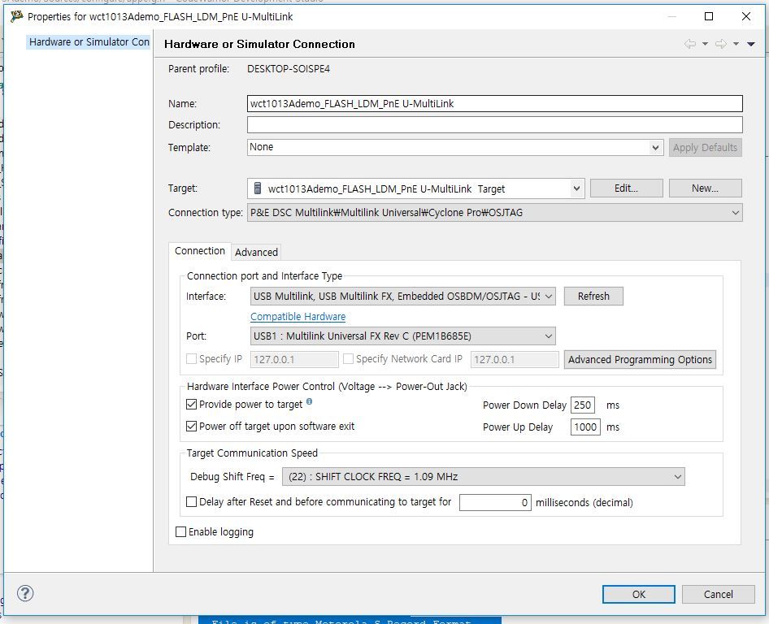Open the Compatible Hardware link
The image size is (769, 624).
click(298, 317)
